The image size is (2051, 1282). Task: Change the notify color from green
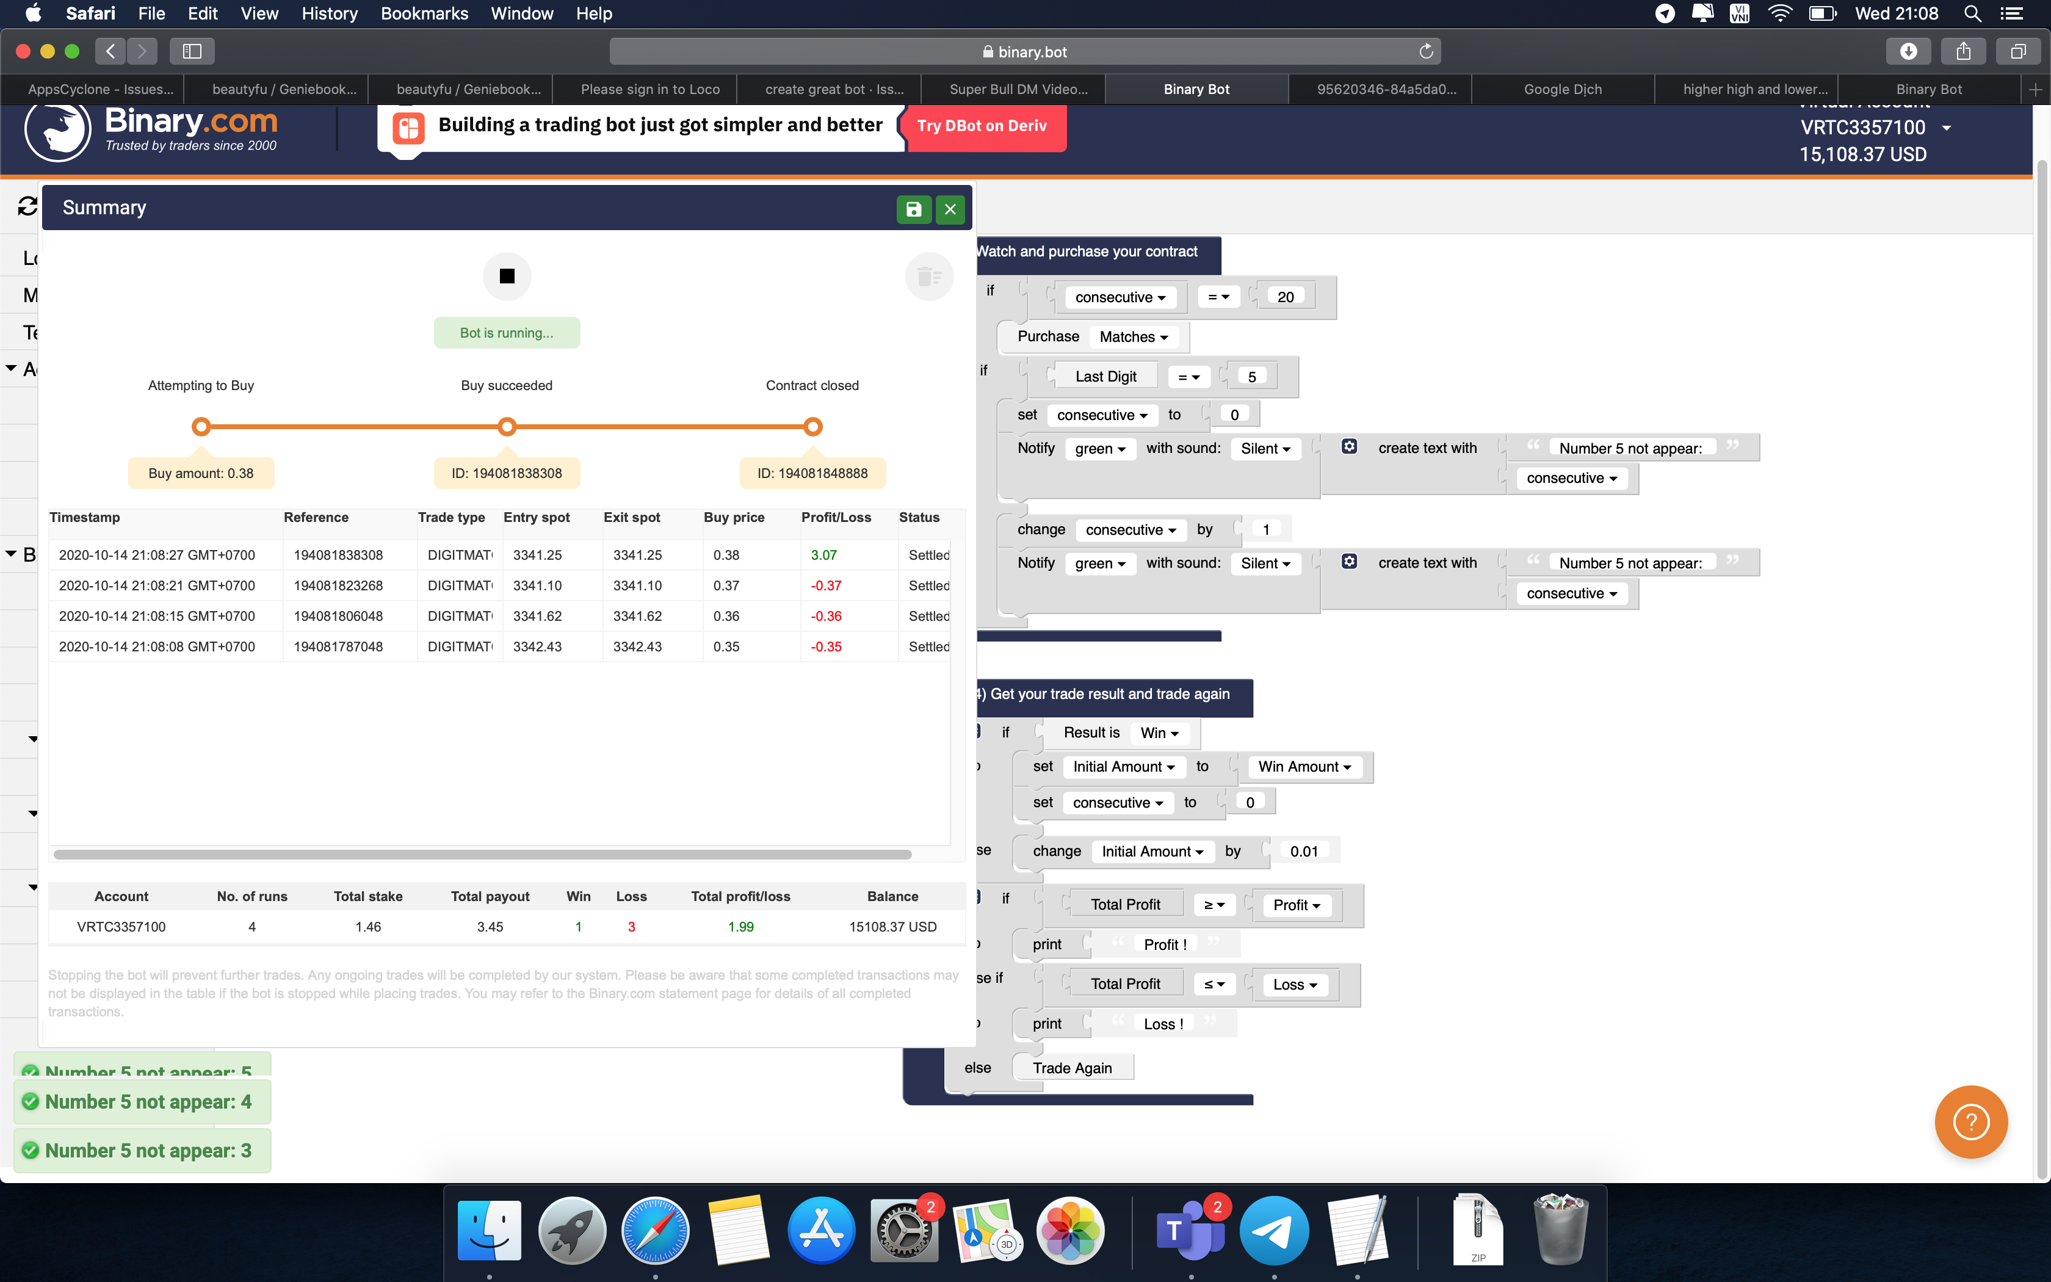coord(1100,449)
